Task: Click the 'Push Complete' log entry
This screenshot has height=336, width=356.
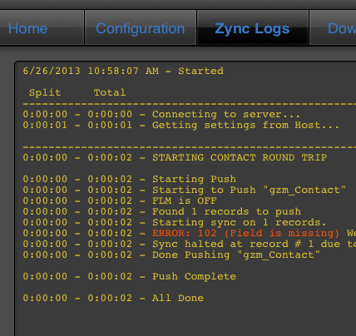Action: tap(130, 276)
